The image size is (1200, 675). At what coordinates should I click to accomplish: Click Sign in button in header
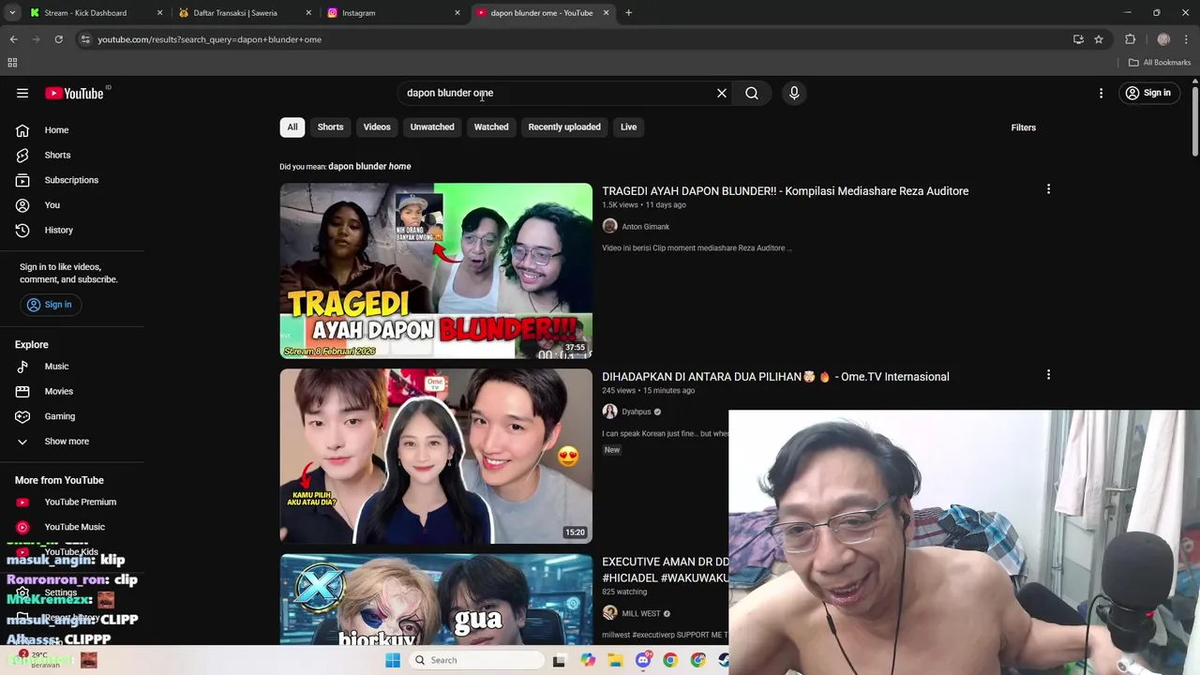(1147, 93)
